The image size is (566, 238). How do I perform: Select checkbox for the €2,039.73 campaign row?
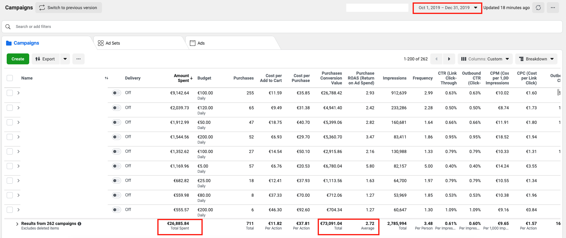(x=10, y=108)
